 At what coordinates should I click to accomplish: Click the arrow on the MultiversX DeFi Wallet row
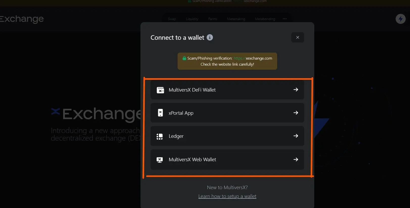coord(296,90)
